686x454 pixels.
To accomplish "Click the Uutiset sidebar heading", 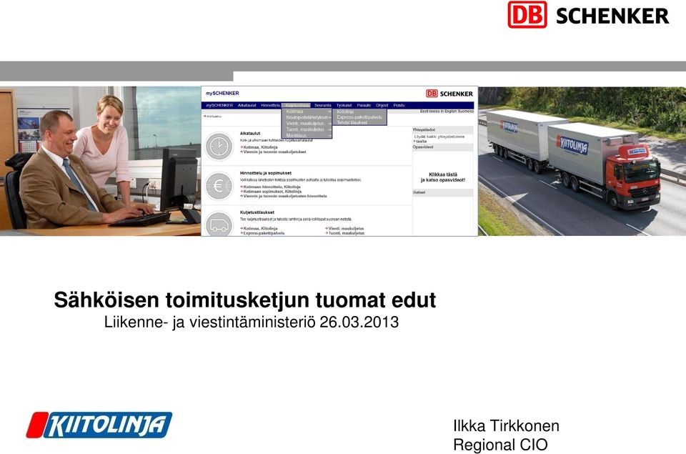I will [419, 192].
